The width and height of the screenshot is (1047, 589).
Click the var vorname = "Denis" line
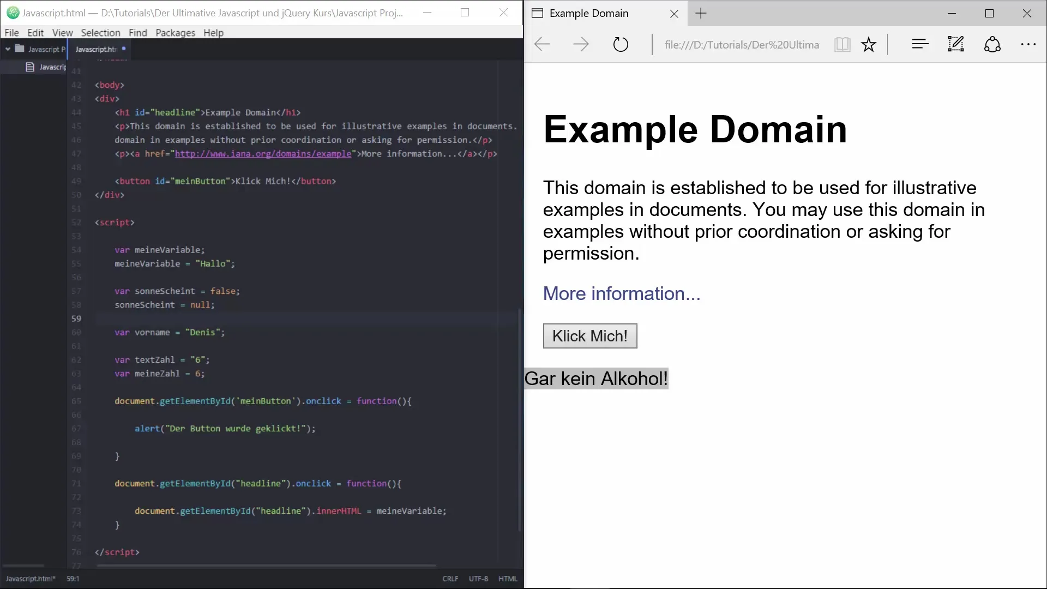(170, 332)
